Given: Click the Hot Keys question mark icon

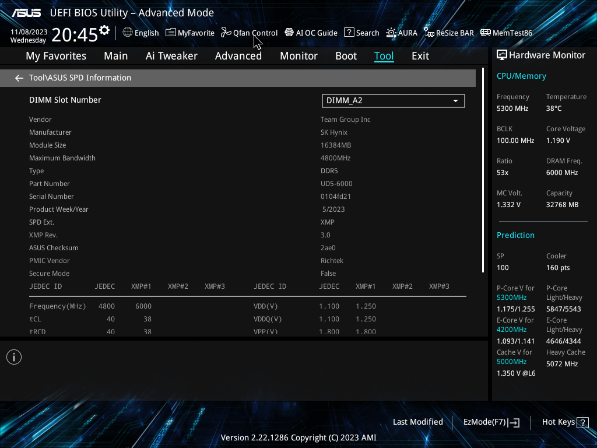Looking at the screenshot, I should click(582, 422).
